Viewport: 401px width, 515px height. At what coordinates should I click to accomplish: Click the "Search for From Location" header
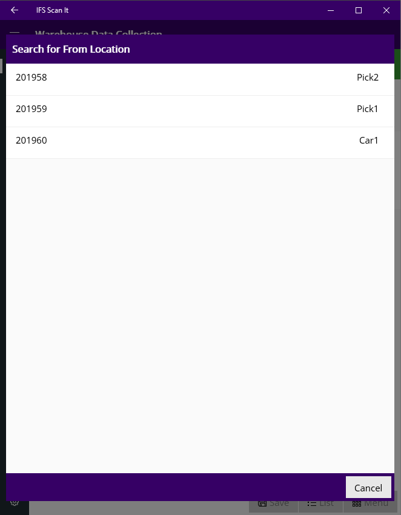[71, 49]
